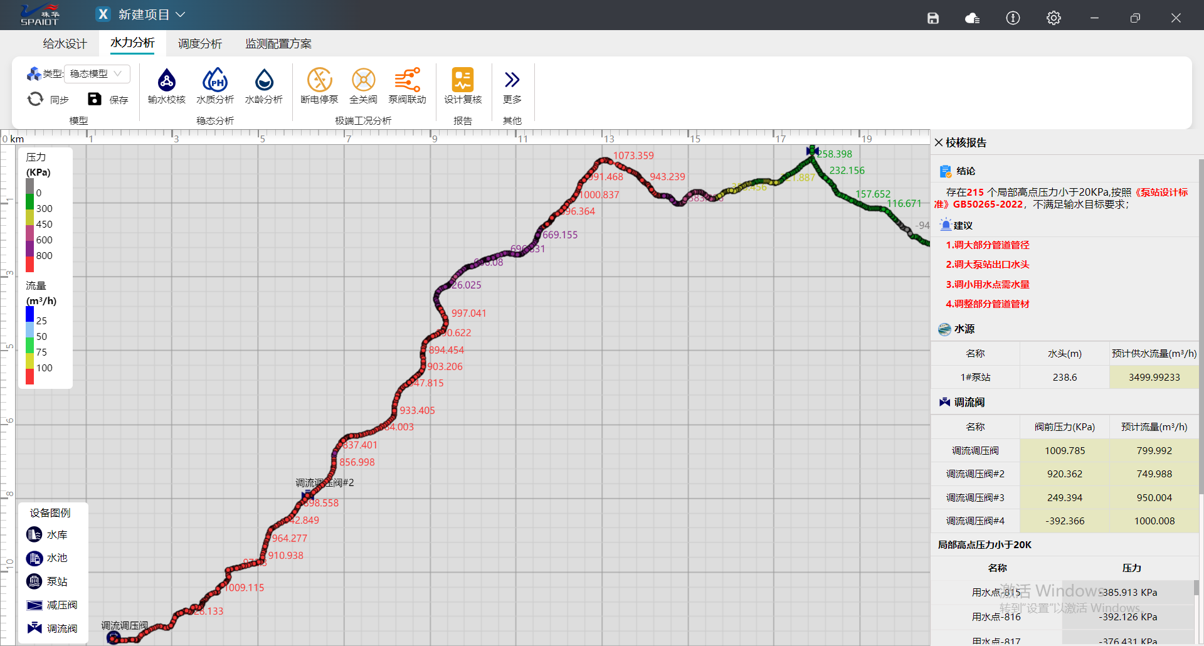Close the 校核报告 panel
Screen dimensions: 1204x646
(939, 142)
